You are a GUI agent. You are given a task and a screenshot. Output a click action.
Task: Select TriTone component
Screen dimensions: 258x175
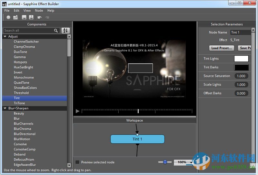19,103
